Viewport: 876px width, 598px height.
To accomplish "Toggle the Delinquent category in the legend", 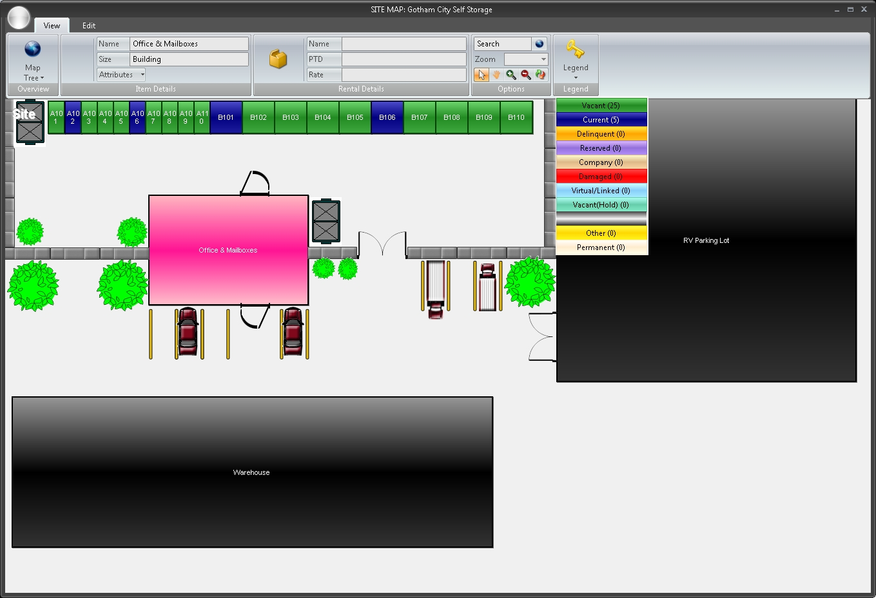I will (x=601, y=133).
